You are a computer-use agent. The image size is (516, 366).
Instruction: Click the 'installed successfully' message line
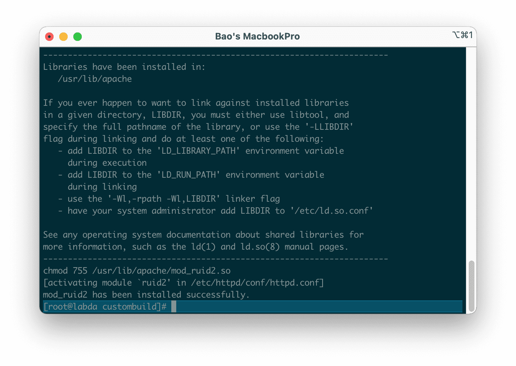[146, 295]
